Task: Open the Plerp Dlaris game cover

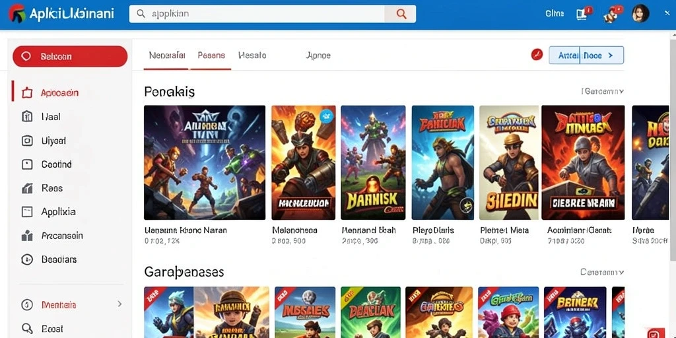Action: coord(443,162)
